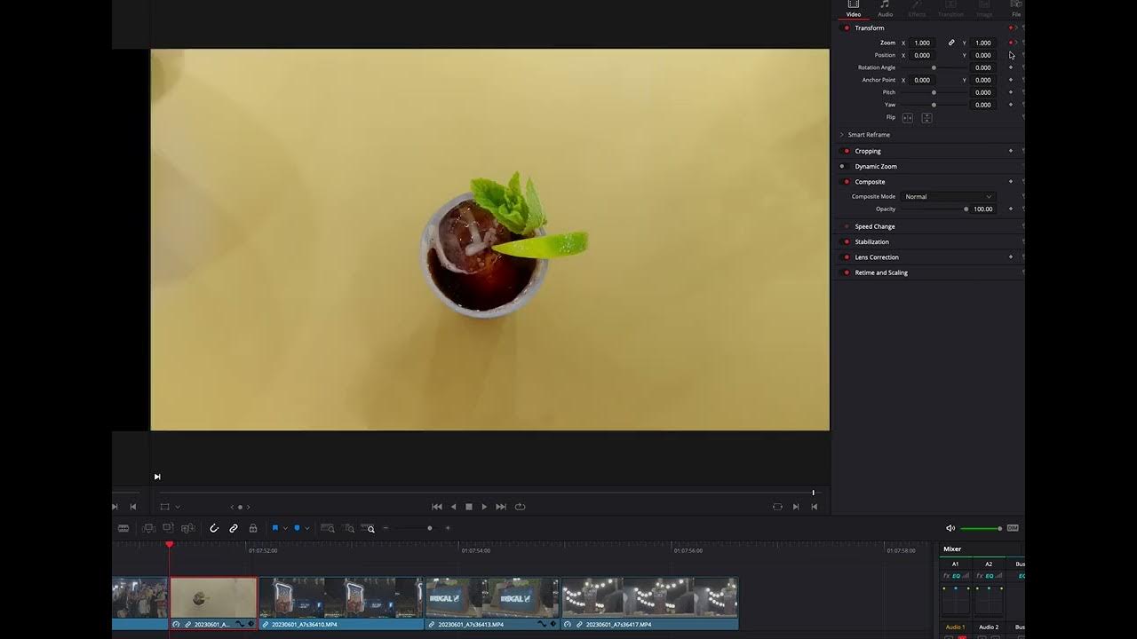
Task: Add a keyframe for Opacity
Action: 1011,209
